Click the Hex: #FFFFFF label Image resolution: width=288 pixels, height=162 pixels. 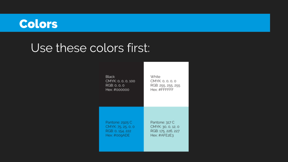(162, 90)
